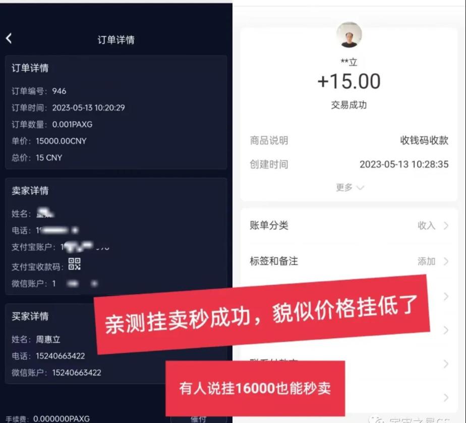Tap 收入 category value
The width and height of the screenshot is (466, 423).
click(x=427, y=226)
